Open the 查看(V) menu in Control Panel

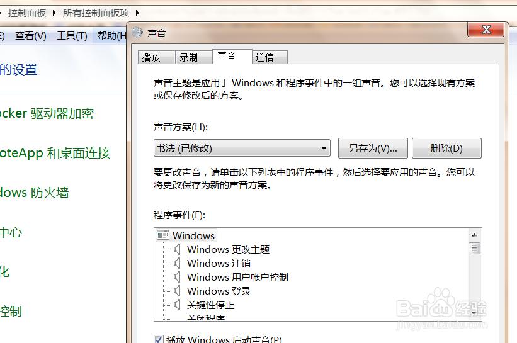point(31,36)
